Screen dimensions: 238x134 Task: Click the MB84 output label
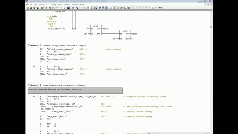(x=135, y=34)
